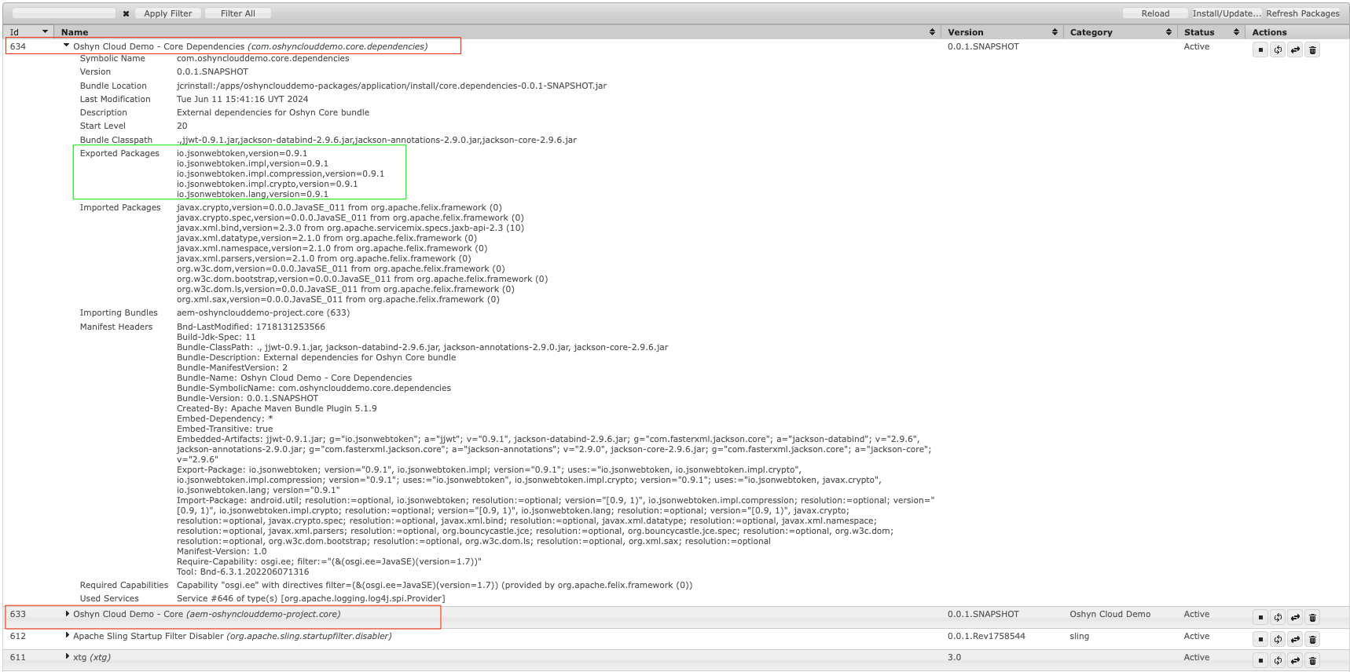This screenshot has height=672, width=1350.
Task: Click Used Services Service #646 entry
Action: pyautogui.click(x=310, y=598)
